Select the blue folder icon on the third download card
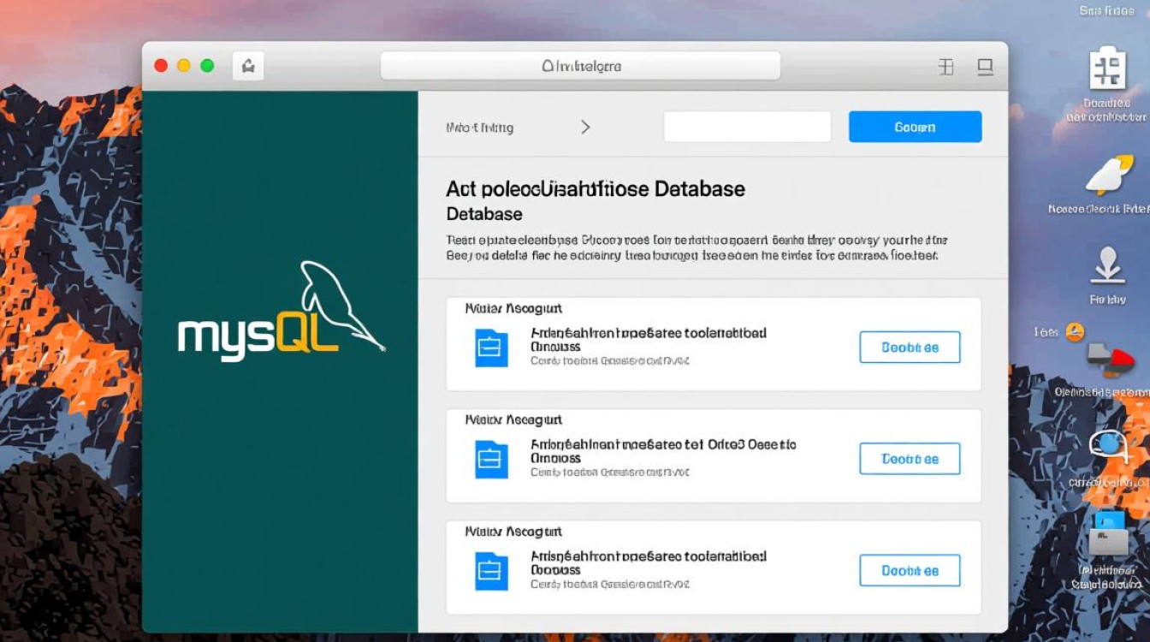Screen dimensions: 1150x642 (489, 570)
